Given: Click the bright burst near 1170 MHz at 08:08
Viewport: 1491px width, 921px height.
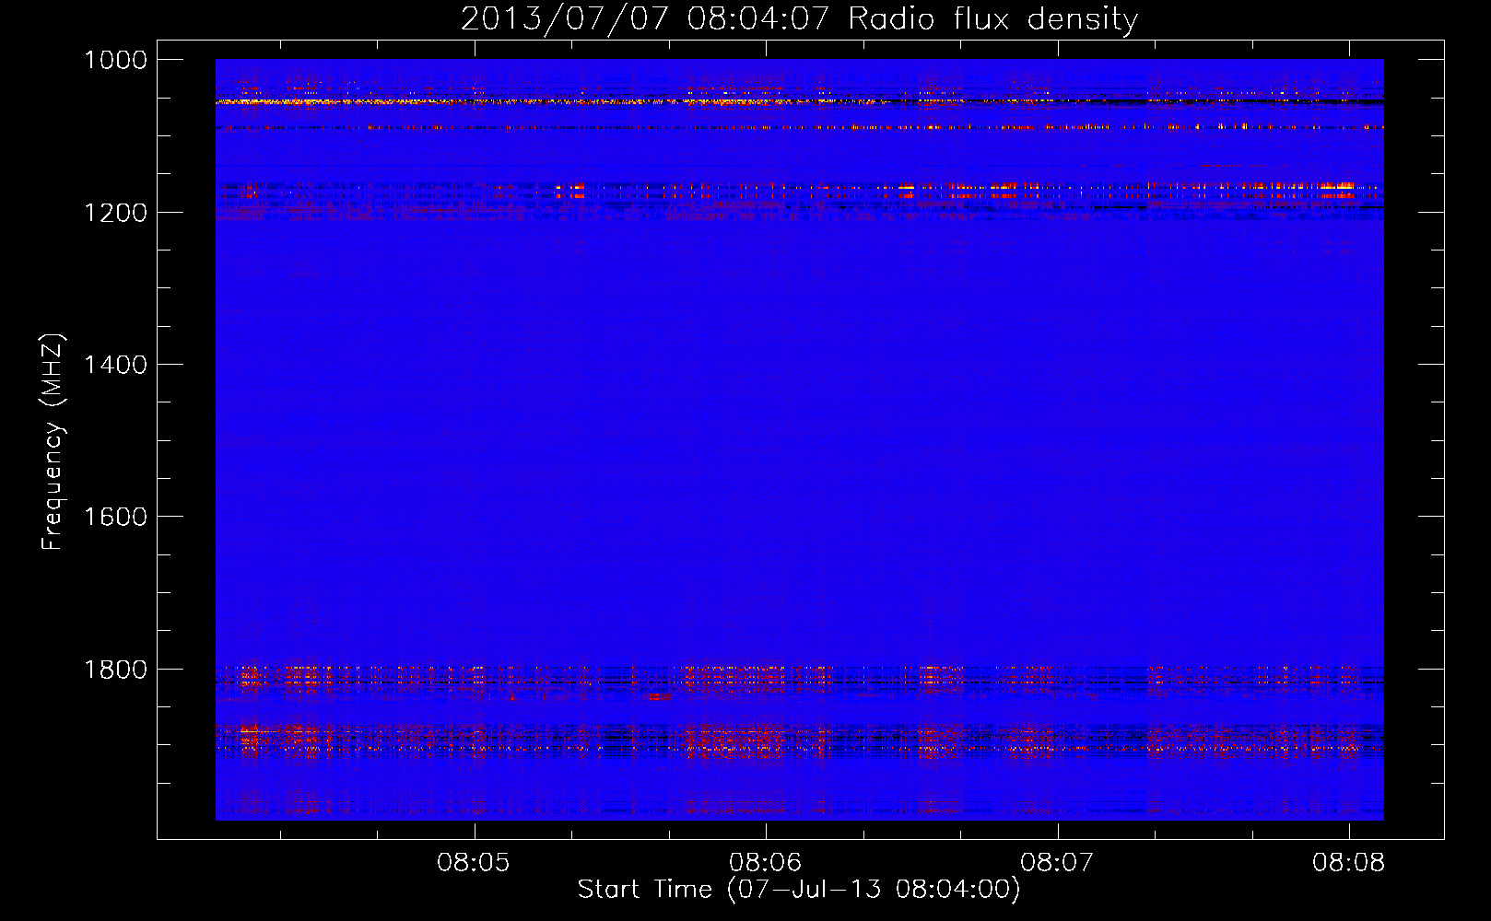Looking at the screenshot, I should point(1336,187).
